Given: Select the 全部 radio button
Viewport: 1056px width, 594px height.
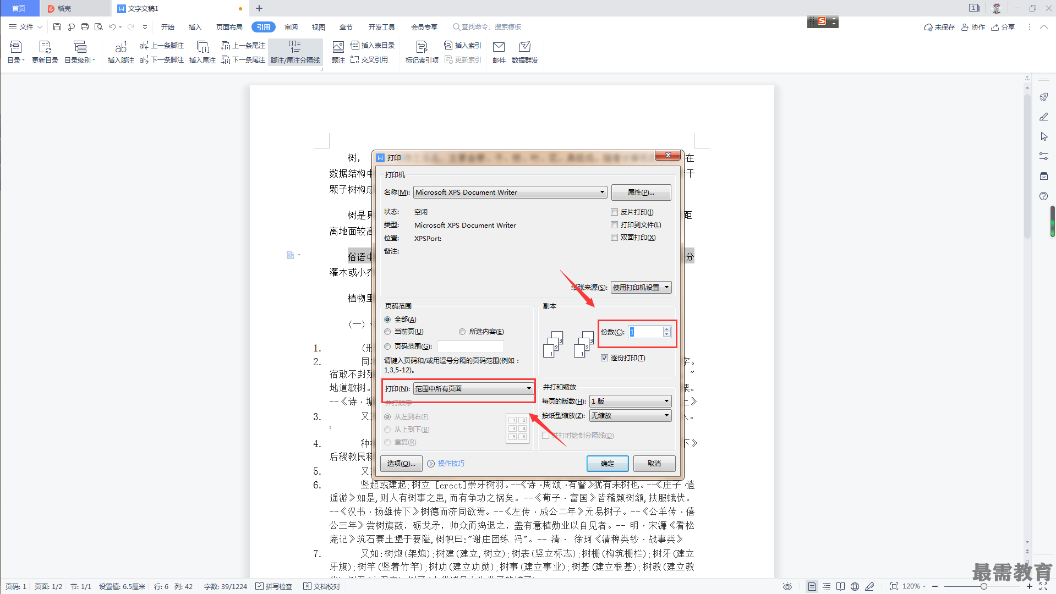Looking at the screenshot, I should point(387,320).
